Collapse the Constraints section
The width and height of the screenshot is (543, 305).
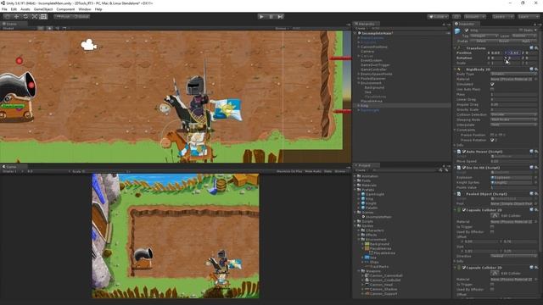pyautogui.click(x=455, y=130)
